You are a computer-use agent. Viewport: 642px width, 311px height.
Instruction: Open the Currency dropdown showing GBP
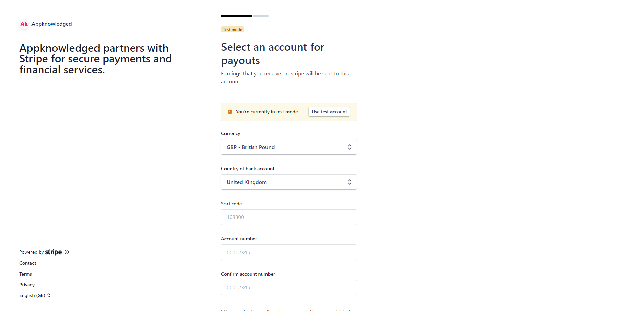click(x=288, y=147)
